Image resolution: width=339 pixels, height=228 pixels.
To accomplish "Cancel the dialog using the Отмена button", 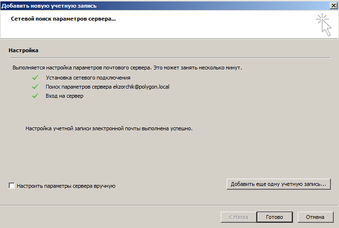I will pos(315,217).
